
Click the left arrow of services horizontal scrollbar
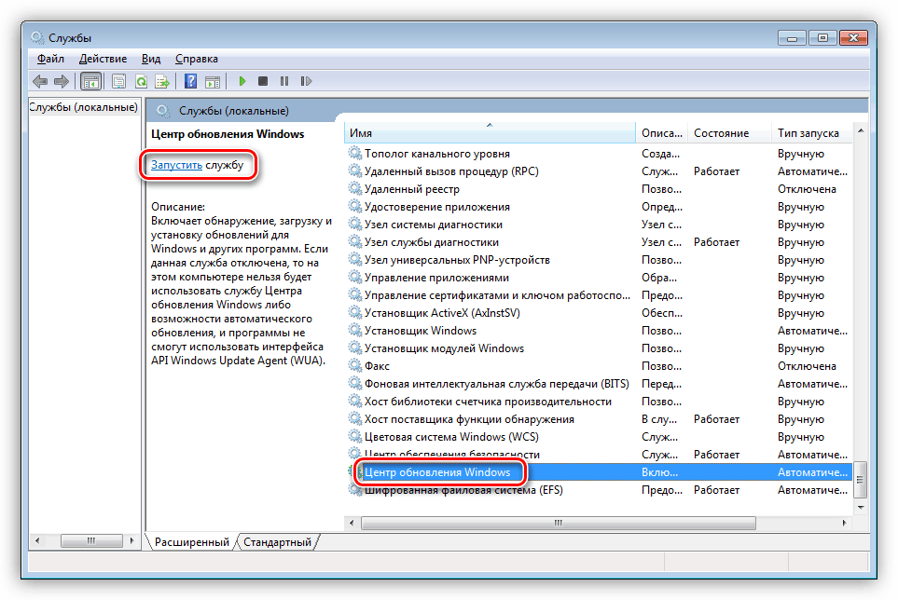tap(351, 523)
